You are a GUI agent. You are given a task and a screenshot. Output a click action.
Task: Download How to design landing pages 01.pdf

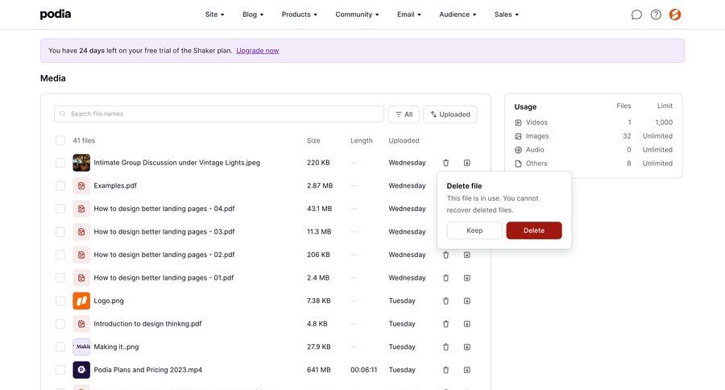(x=467, y=278)
